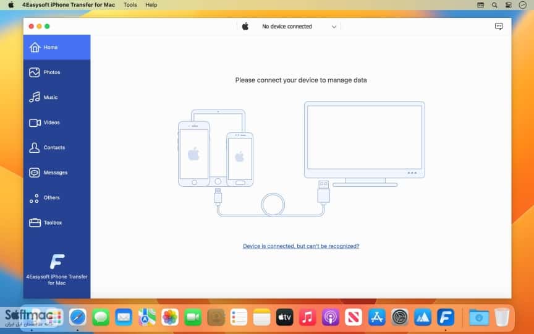Open the blue mountain app icon in dock
Image resolution: width=534 pixels, height=334 pixels.
point(423,317)
